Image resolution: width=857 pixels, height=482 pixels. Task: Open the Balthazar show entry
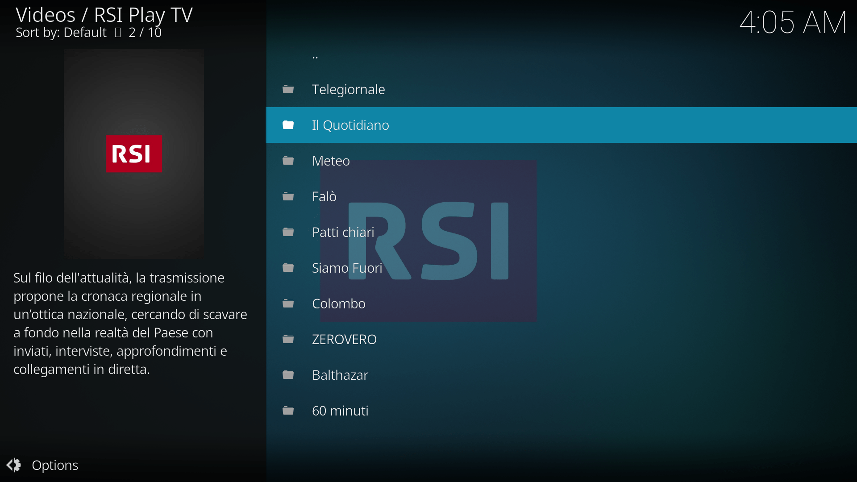(x=340, y=375)
